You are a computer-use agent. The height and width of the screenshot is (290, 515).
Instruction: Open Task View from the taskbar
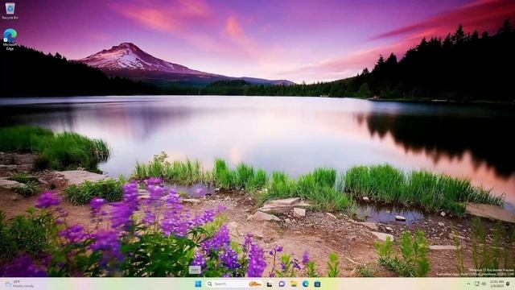tap(270, 284)
